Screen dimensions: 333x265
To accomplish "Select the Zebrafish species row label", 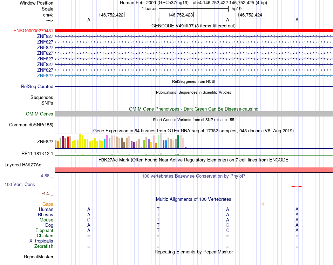I will (44, 246).
